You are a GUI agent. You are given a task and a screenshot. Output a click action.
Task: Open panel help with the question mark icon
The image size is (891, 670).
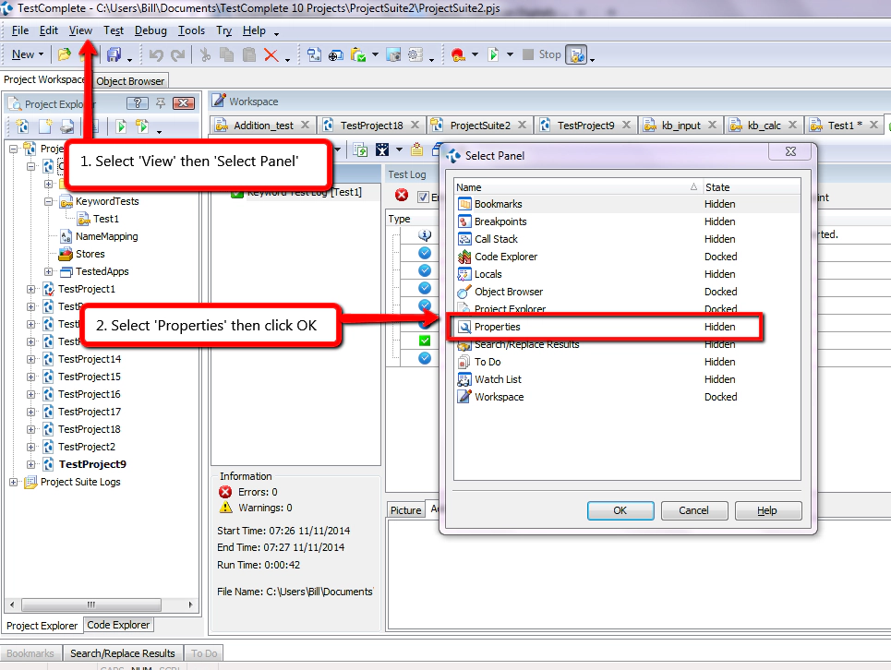point(137,102)
